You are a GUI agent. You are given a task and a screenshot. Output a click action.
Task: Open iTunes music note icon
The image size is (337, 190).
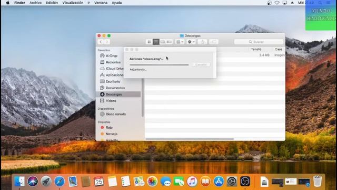click(x=192, y=182)
